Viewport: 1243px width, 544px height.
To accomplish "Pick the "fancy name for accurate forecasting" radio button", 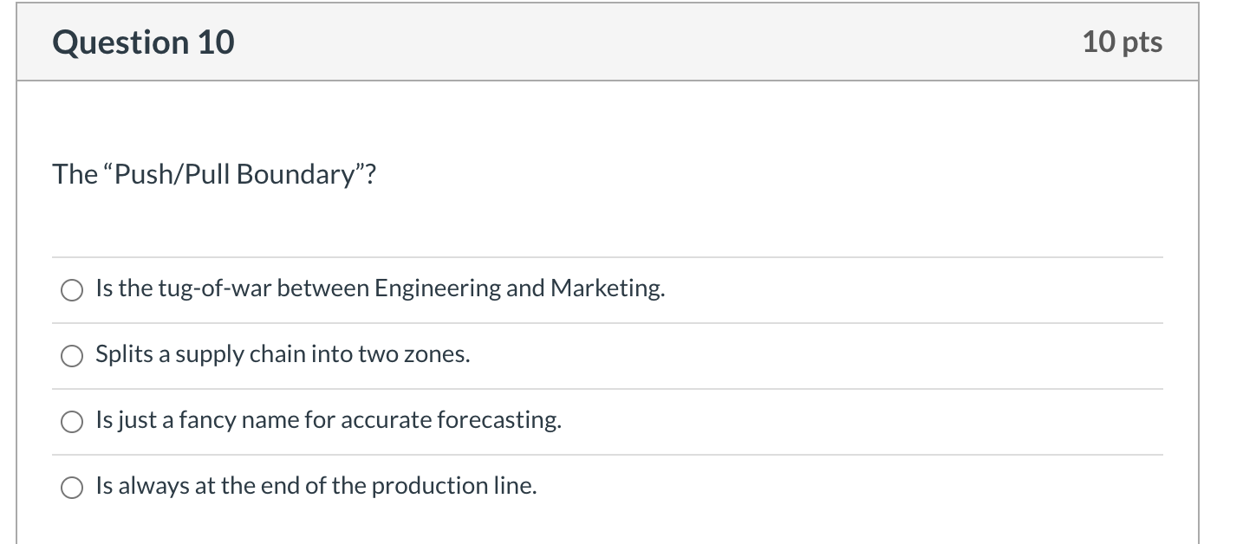I will [x=72, y=422].
